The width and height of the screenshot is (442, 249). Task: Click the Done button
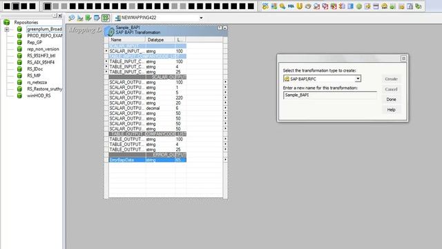click(x=392, y=100)
